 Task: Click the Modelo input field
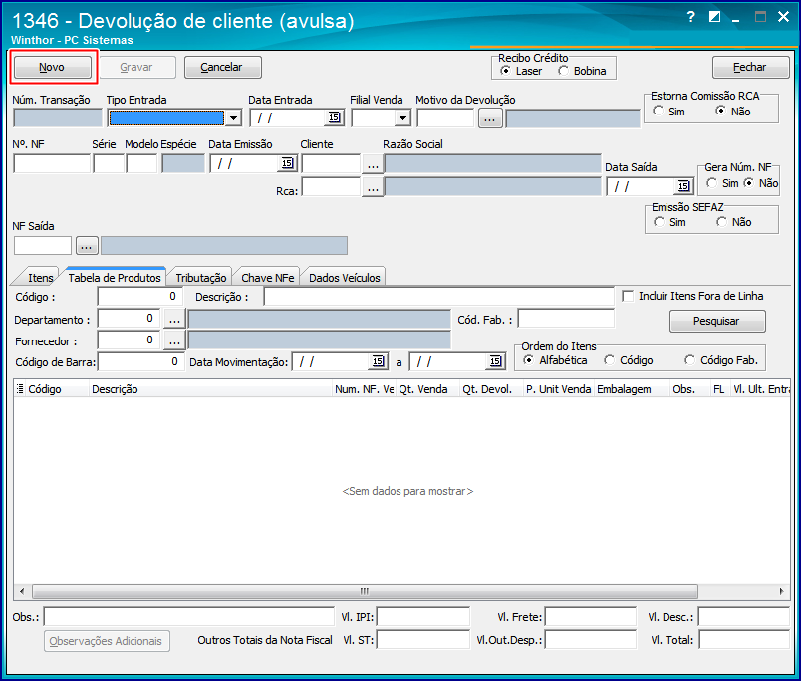141,164
